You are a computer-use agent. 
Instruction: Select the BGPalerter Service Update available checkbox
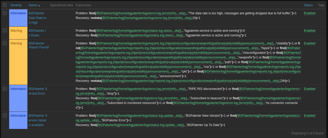(5, 115)
